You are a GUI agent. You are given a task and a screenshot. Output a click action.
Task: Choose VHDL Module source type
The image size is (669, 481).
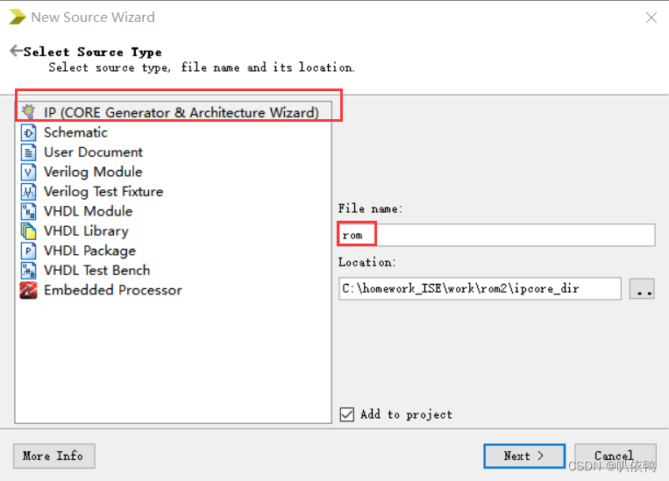pyautogui.click(x=88, y=211)
